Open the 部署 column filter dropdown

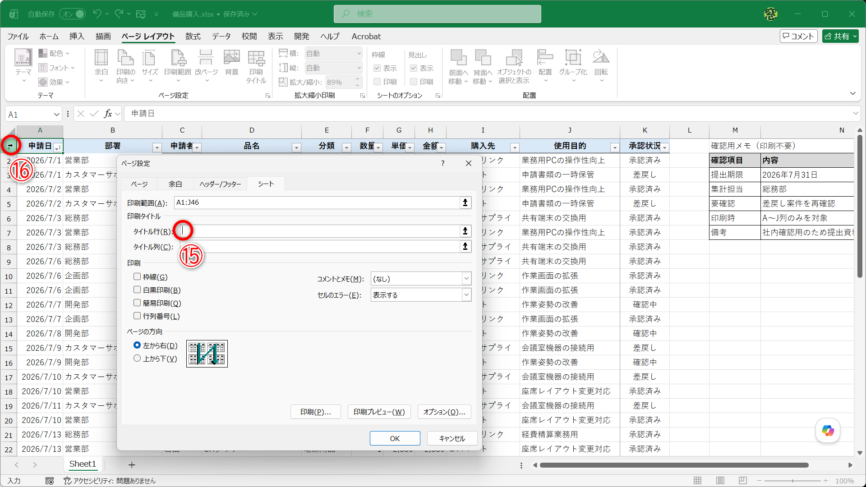click(x=157, y=147)
